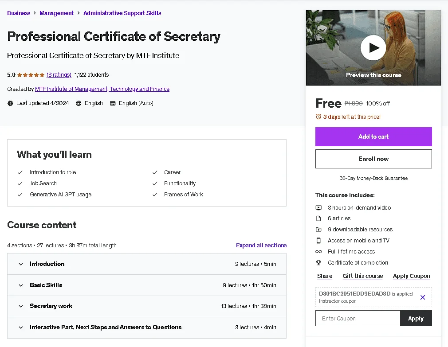Click the coupon code D301BC2051EDD9EDAD8D text
Screen dimensions: 448x347
[x=354, y=294]
